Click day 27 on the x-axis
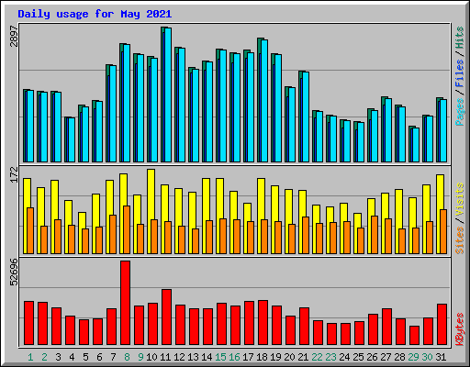470x367 pixels. click(386, 357)
